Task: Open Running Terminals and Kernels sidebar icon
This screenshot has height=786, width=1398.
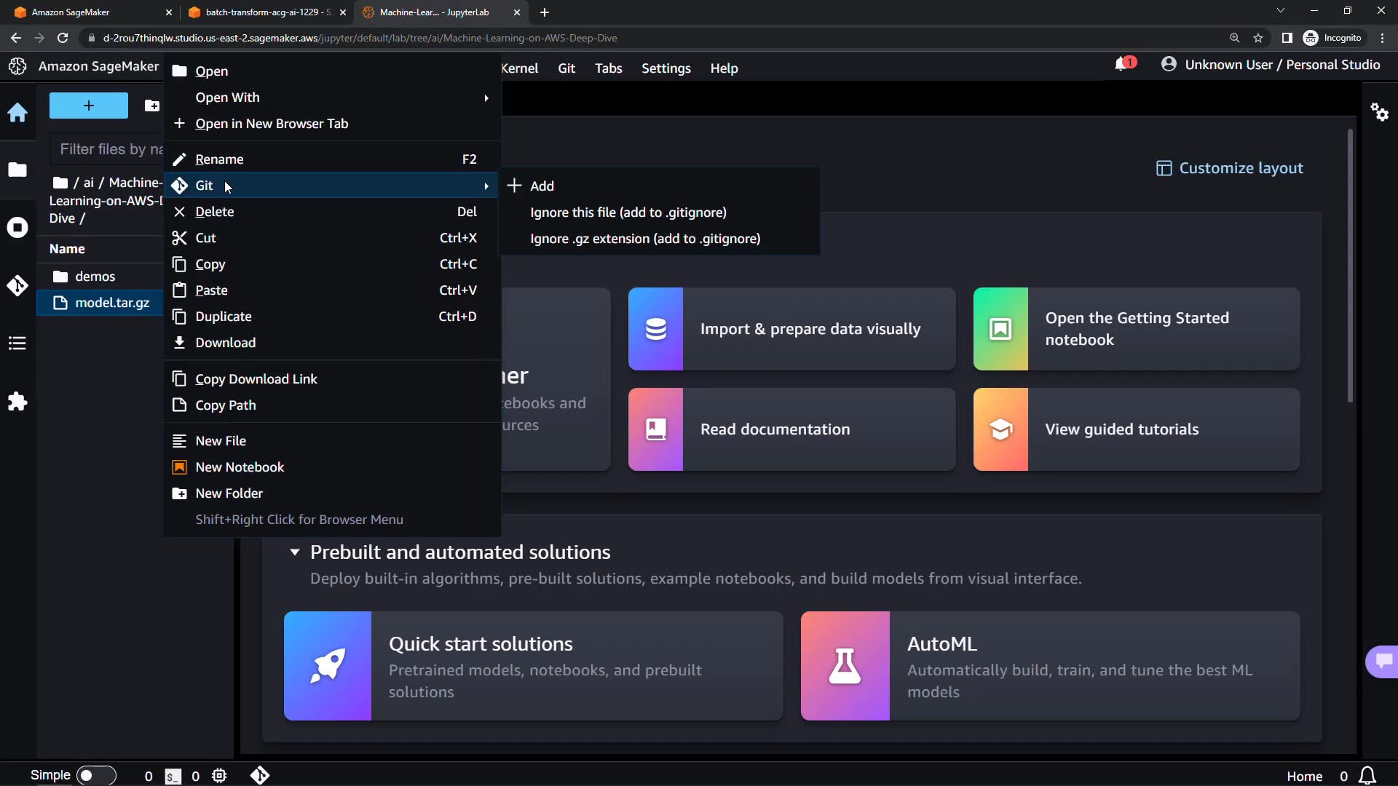Action: 17,228
